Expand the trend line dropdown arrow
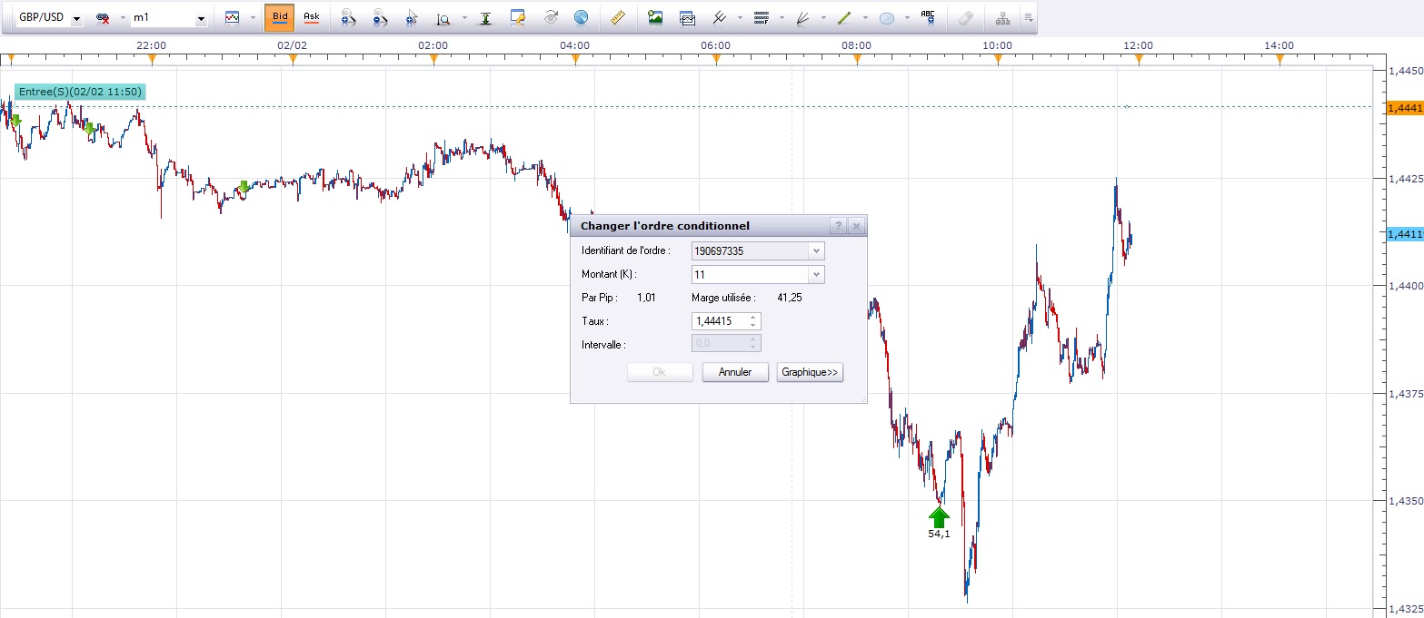 865,18
